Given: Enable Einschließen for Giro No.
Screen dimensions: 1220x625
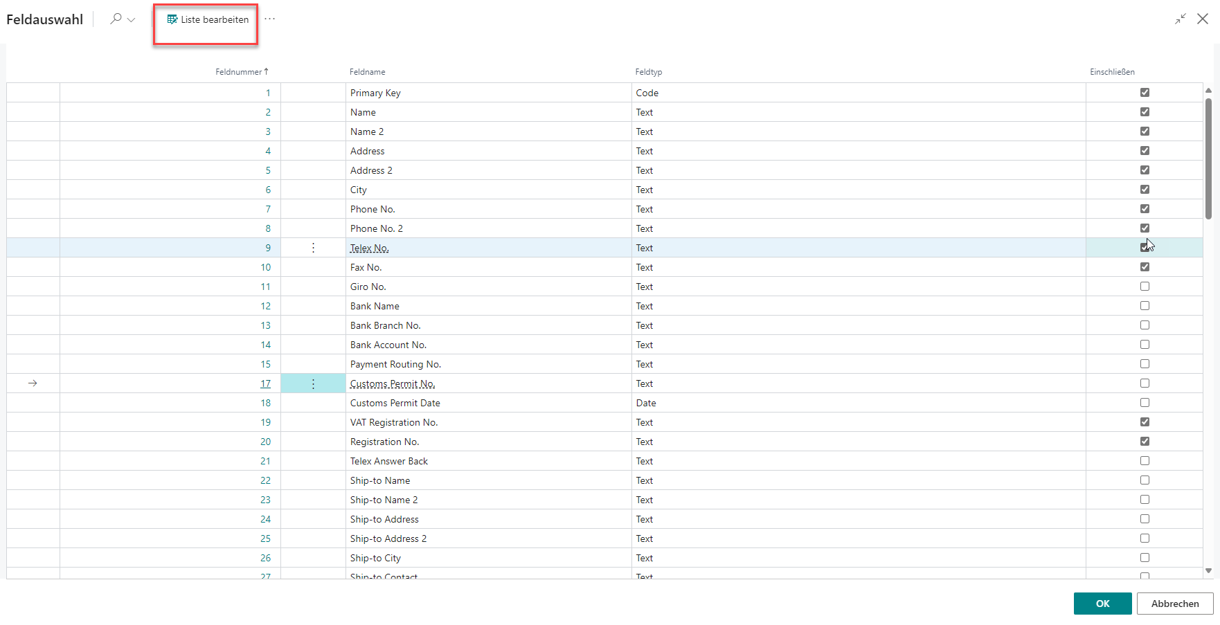Looking at the screenshot, I should click(1145, 287).
